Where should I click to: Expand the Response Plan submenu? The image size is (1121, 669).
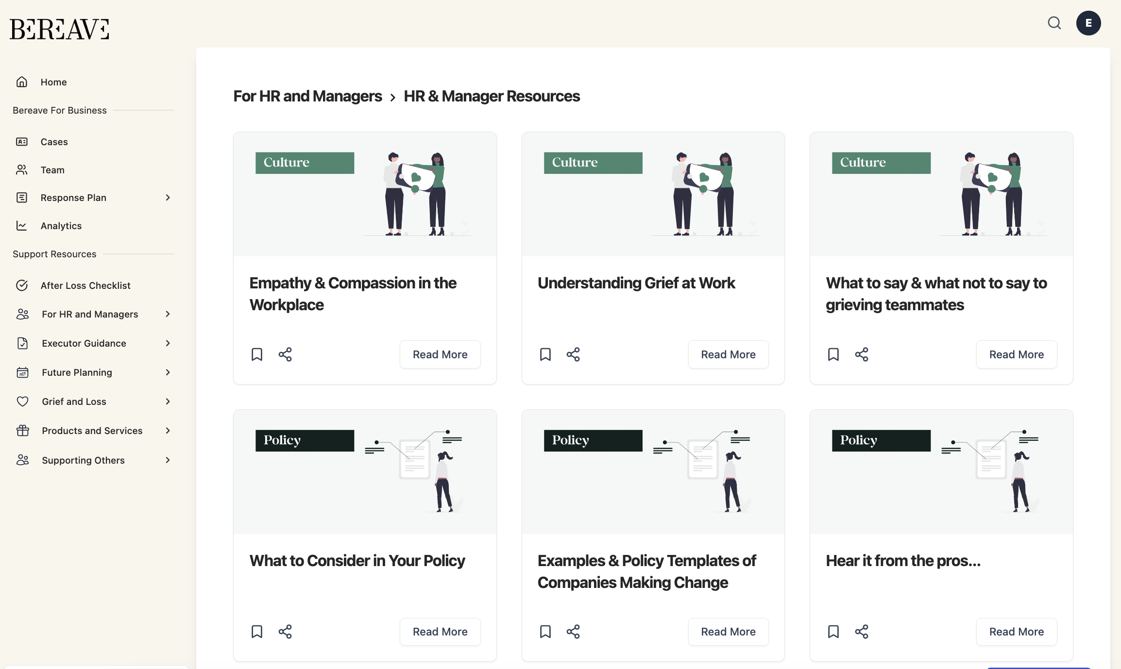[168, 198]
